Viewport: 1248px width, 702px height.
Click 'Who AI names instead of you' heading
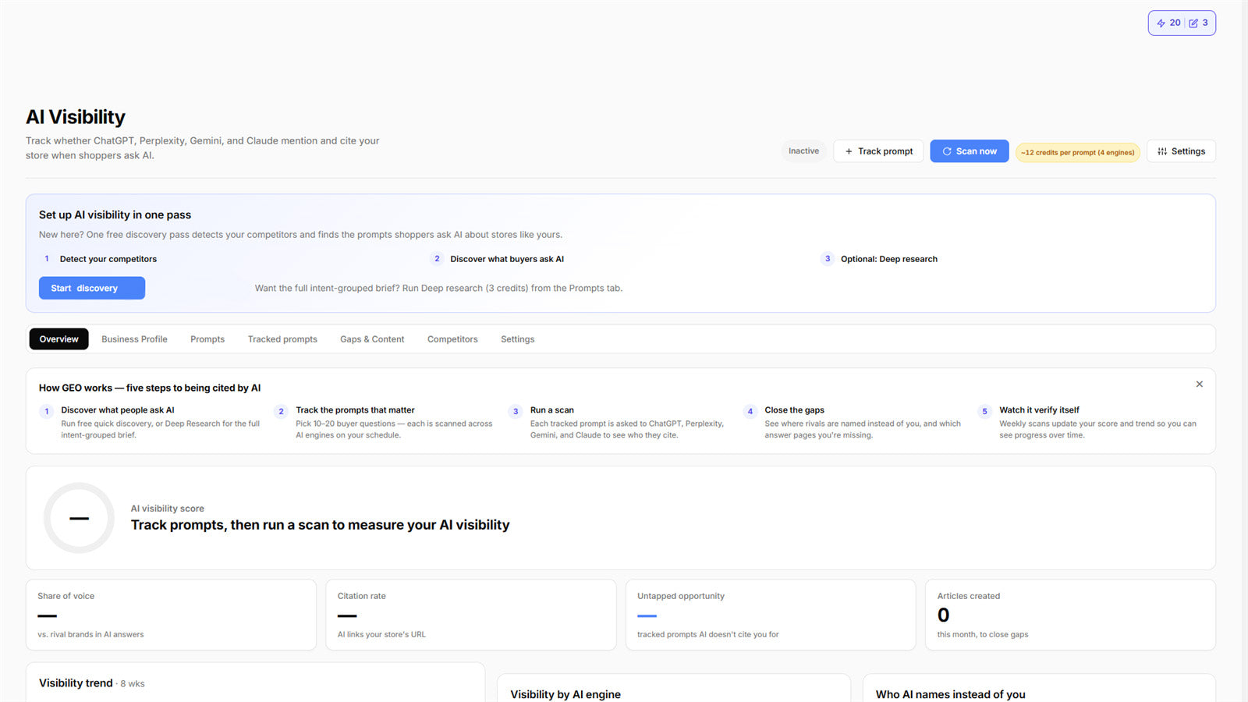point(951,694)
